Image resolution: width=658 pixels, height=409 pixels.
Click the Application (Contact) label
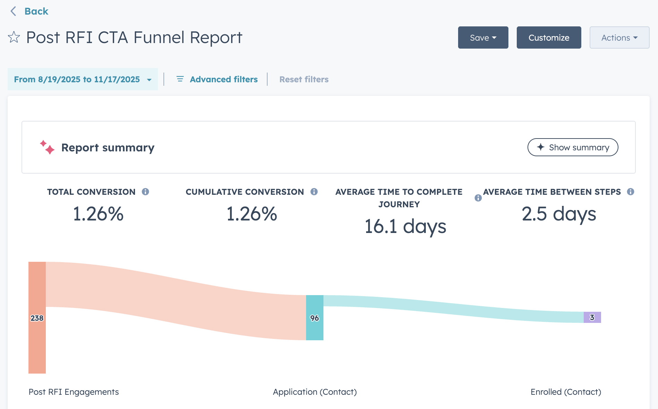pyautogui.click(x=315, y=392)
